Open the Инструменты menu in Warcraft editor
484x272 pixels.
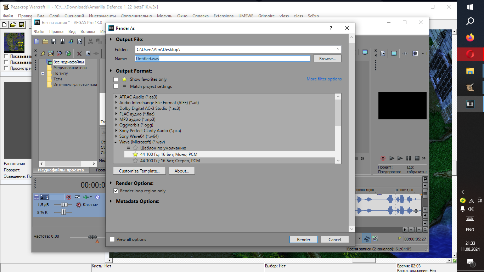[x=102, y=16]
